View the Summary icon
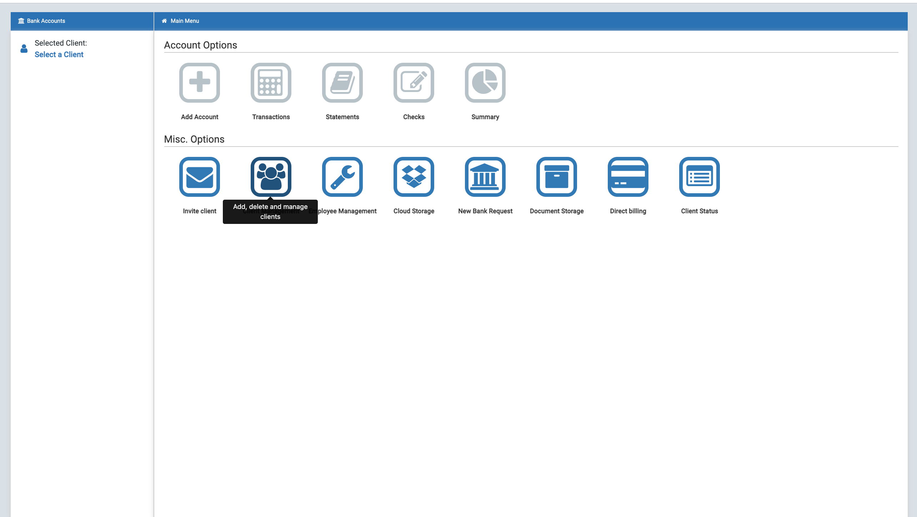This screenshot has width=917, height=517. pos(485,82)
